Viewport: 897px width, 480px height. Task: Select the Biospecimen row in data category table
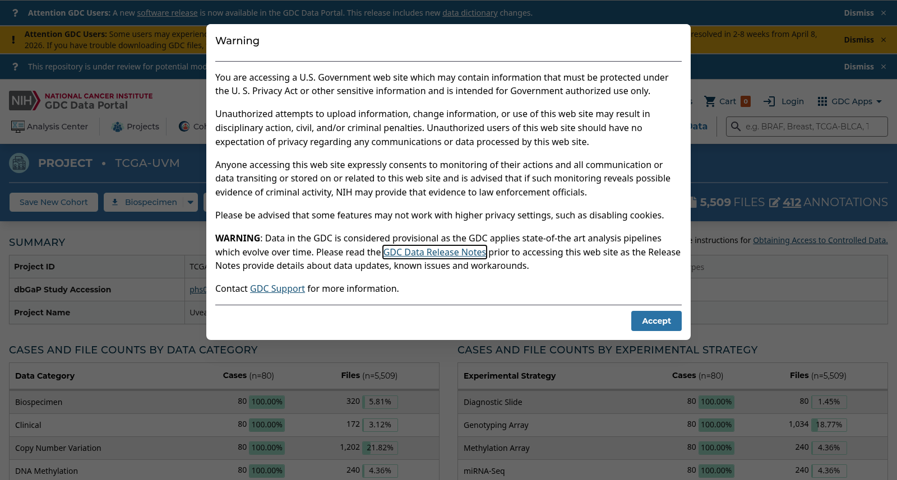click(224, 402)
